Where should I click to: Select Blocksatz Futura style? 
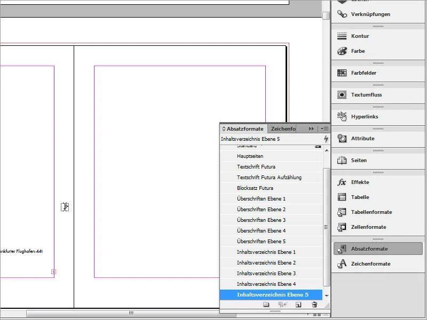click(271, 188)
